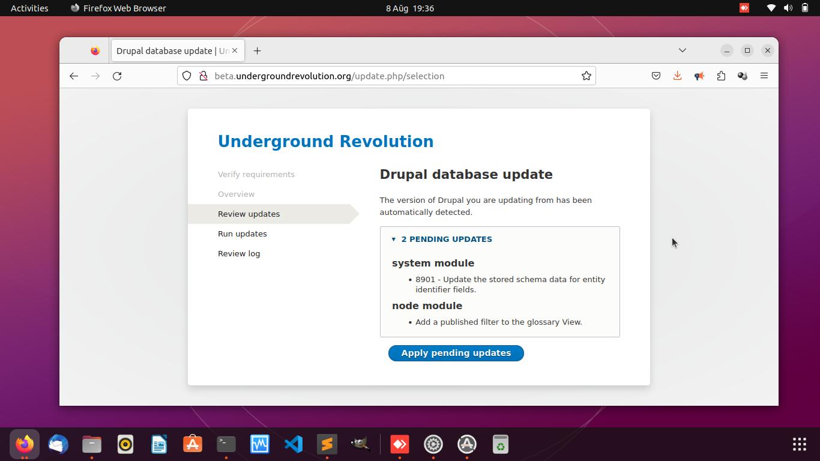Open Activities overview
The height and width of the screenshot is (461, 820).
coord(29,8)
